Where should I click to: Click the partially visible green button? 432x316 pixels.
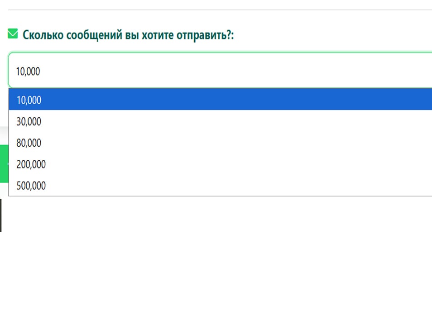pyautogui.click(x=4, y=163)
